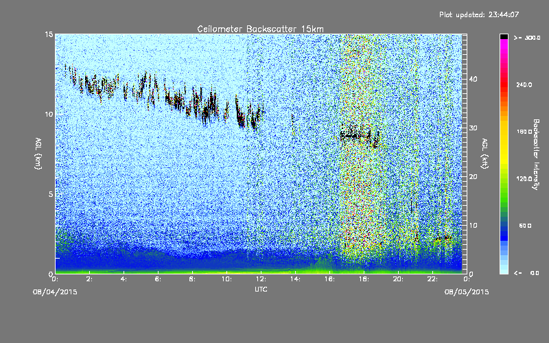The height and width of the screenshot is (343, 549).
Task: Click the dark blue region of the colorbar
Action: pyautogui.click(x=504, y=233)
